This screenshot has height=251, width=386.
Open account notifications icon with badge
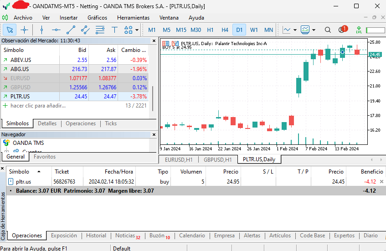point(342,30)
